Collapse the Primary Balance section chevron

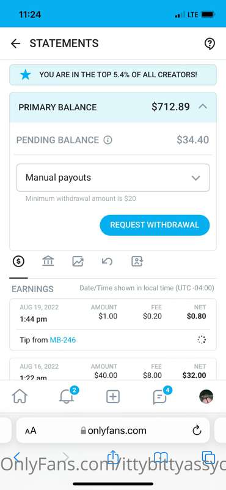(x=203, y=107)
